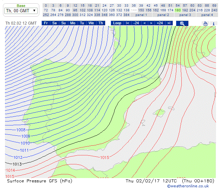Select forecast hour 36
Viewport: 222px width, 192px height.
(x=134, y=6)
